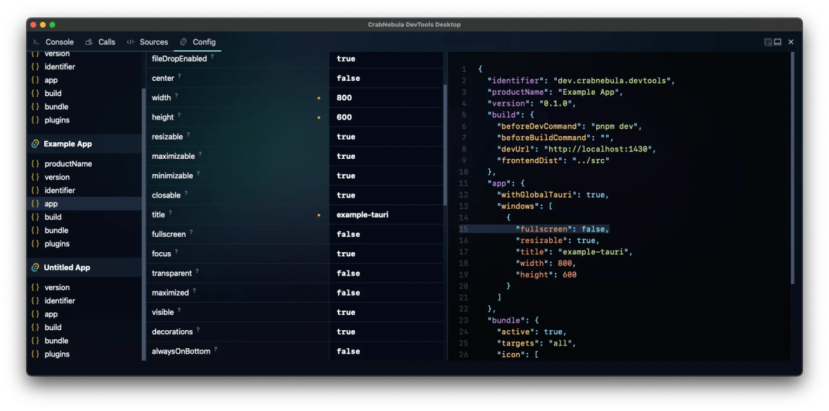Screen dimensions: 829x411
Task: Open bundle under Untitled App
Action: coord(84,341)
